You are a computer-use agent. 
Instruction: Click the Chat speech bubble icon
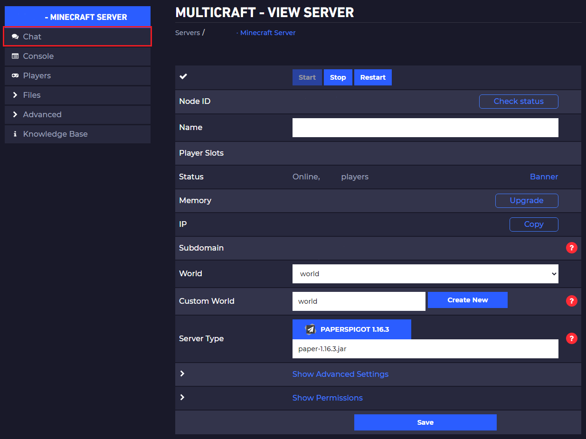[15, 37]
